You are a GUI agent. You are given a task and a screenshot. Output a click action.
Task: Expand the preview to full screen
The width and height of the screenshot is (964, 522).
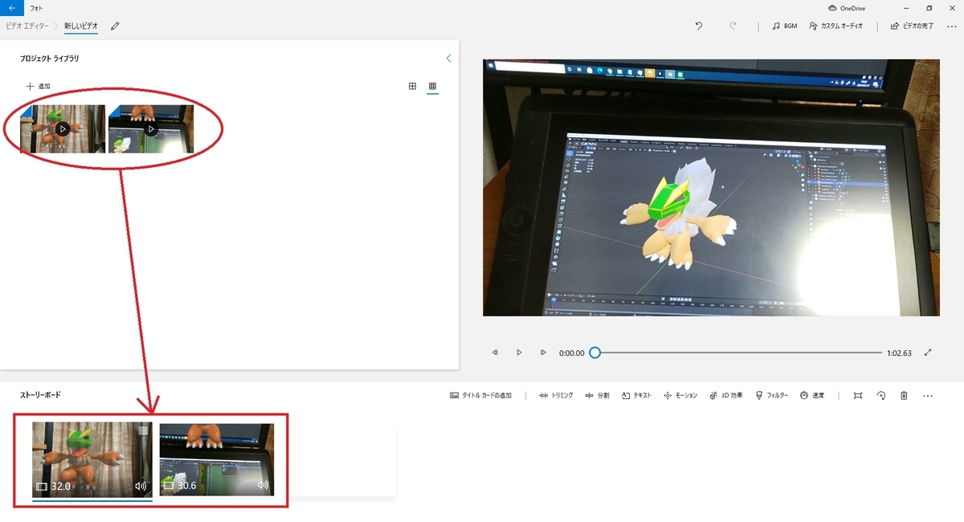929,353
